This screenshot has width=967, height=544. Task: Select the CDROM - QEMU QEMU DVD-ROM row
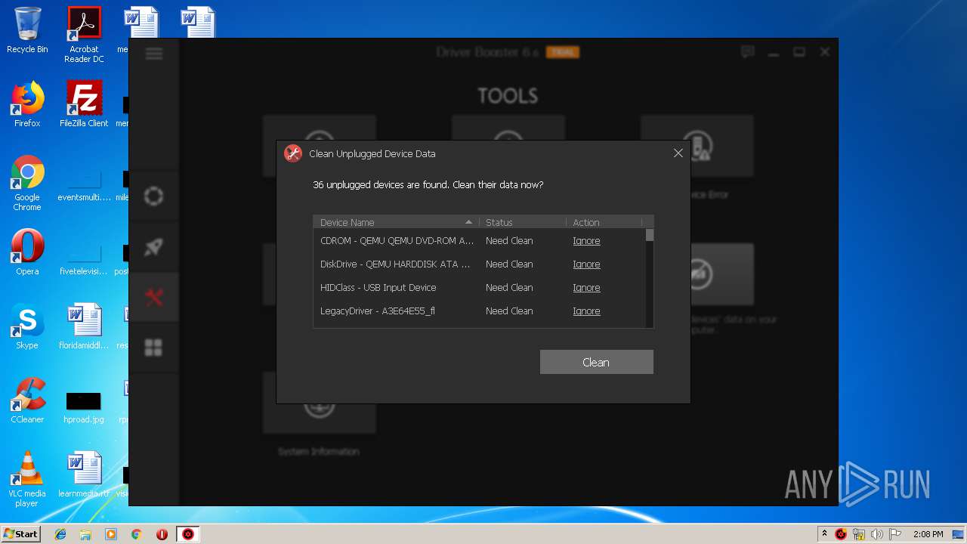480,241
